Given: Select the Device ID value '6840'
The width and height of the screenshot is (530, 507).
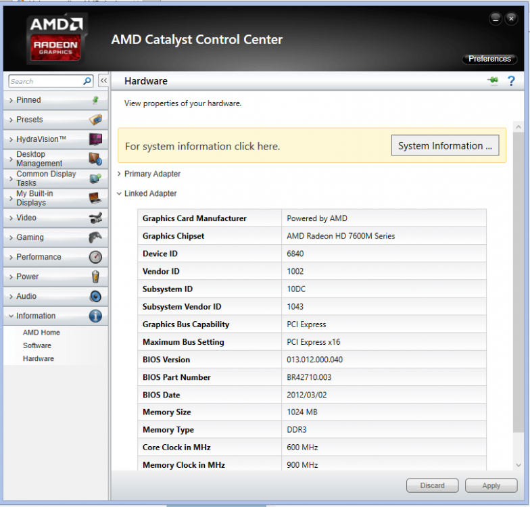Looking at the screenshot, I should [295, 254].
